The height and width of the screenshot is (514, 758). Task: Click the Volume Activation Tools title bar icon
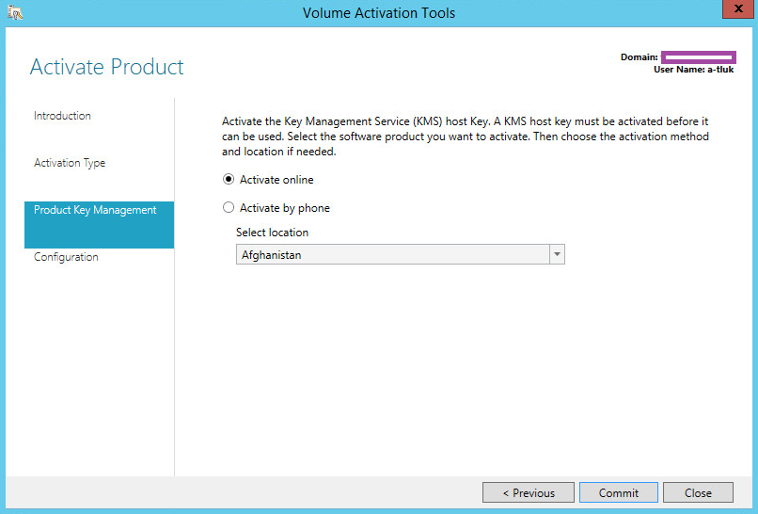pos(16,12)
